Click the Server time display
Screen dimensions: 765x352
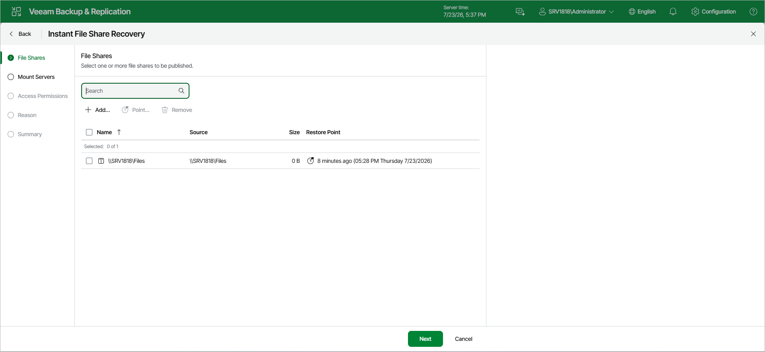[x=464, y=12]
